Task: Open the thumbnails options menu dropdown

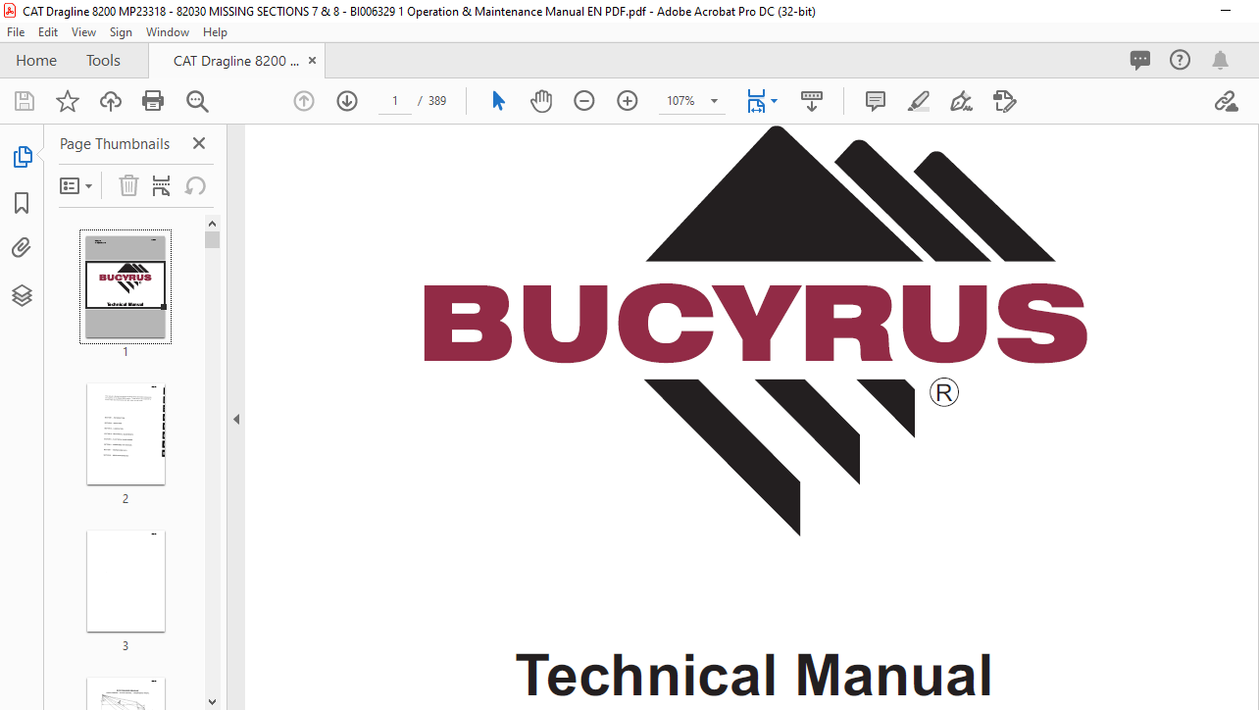Action: click(x=76, y=185)
